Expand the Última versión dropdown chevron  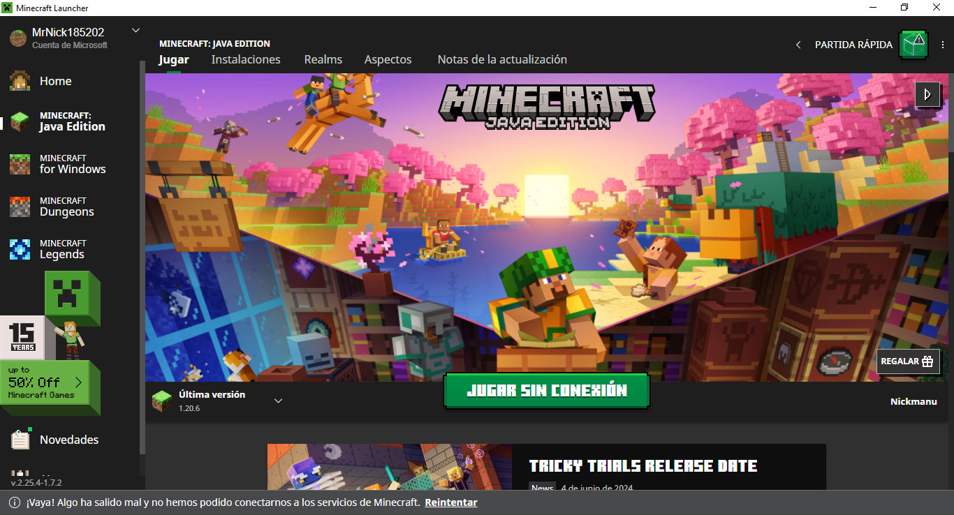tap(278, 401)
